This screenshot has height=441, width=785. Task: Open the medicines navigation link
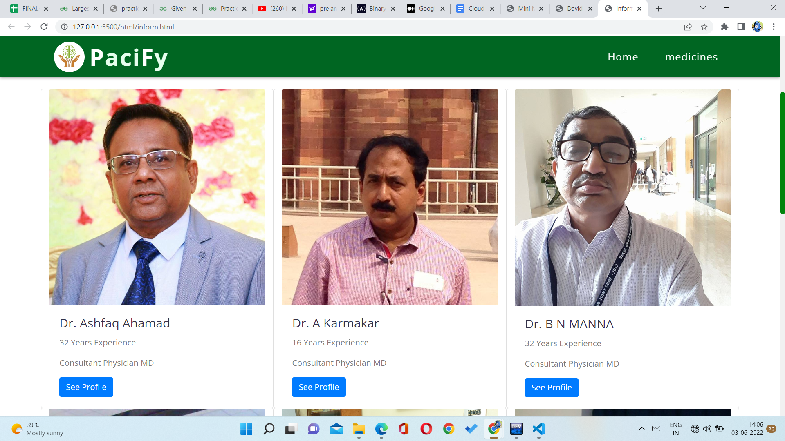pyautogui.click(x=691, y=57)
